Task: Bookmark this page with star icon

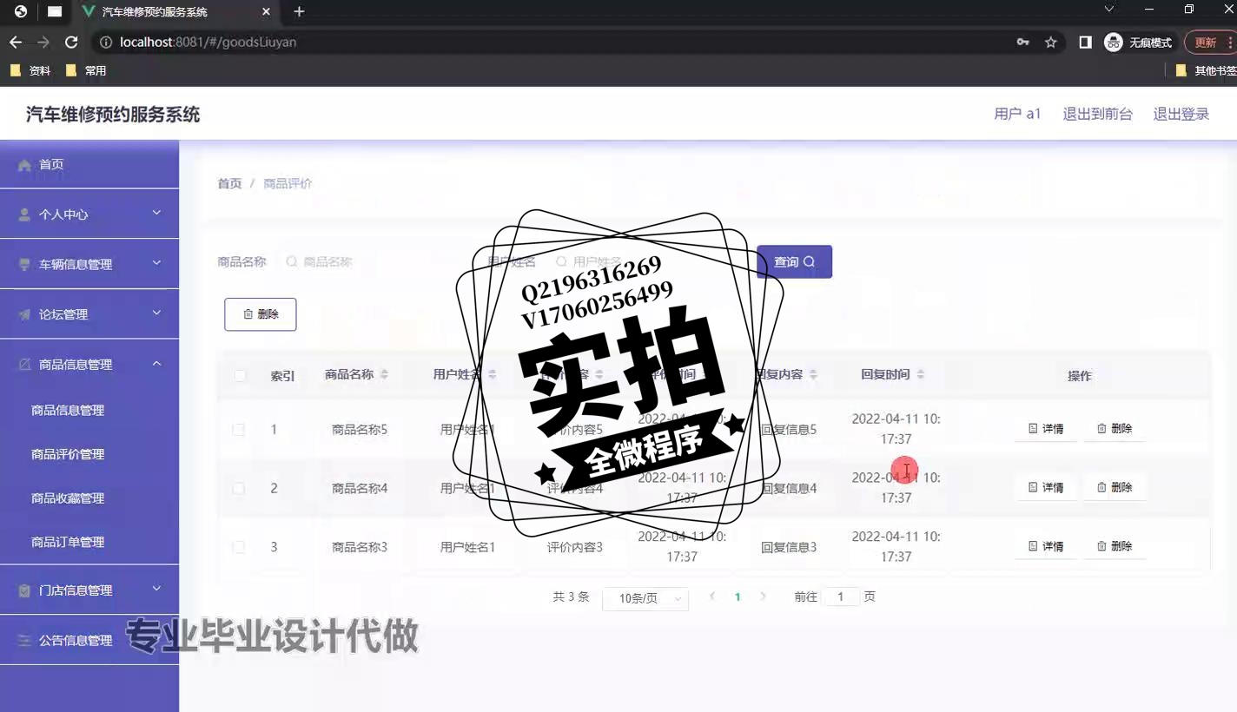Action: (1050, 42)
